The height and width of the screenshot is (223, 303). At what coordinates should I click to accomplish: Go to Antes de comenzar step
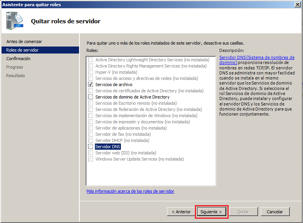[24, 41]
